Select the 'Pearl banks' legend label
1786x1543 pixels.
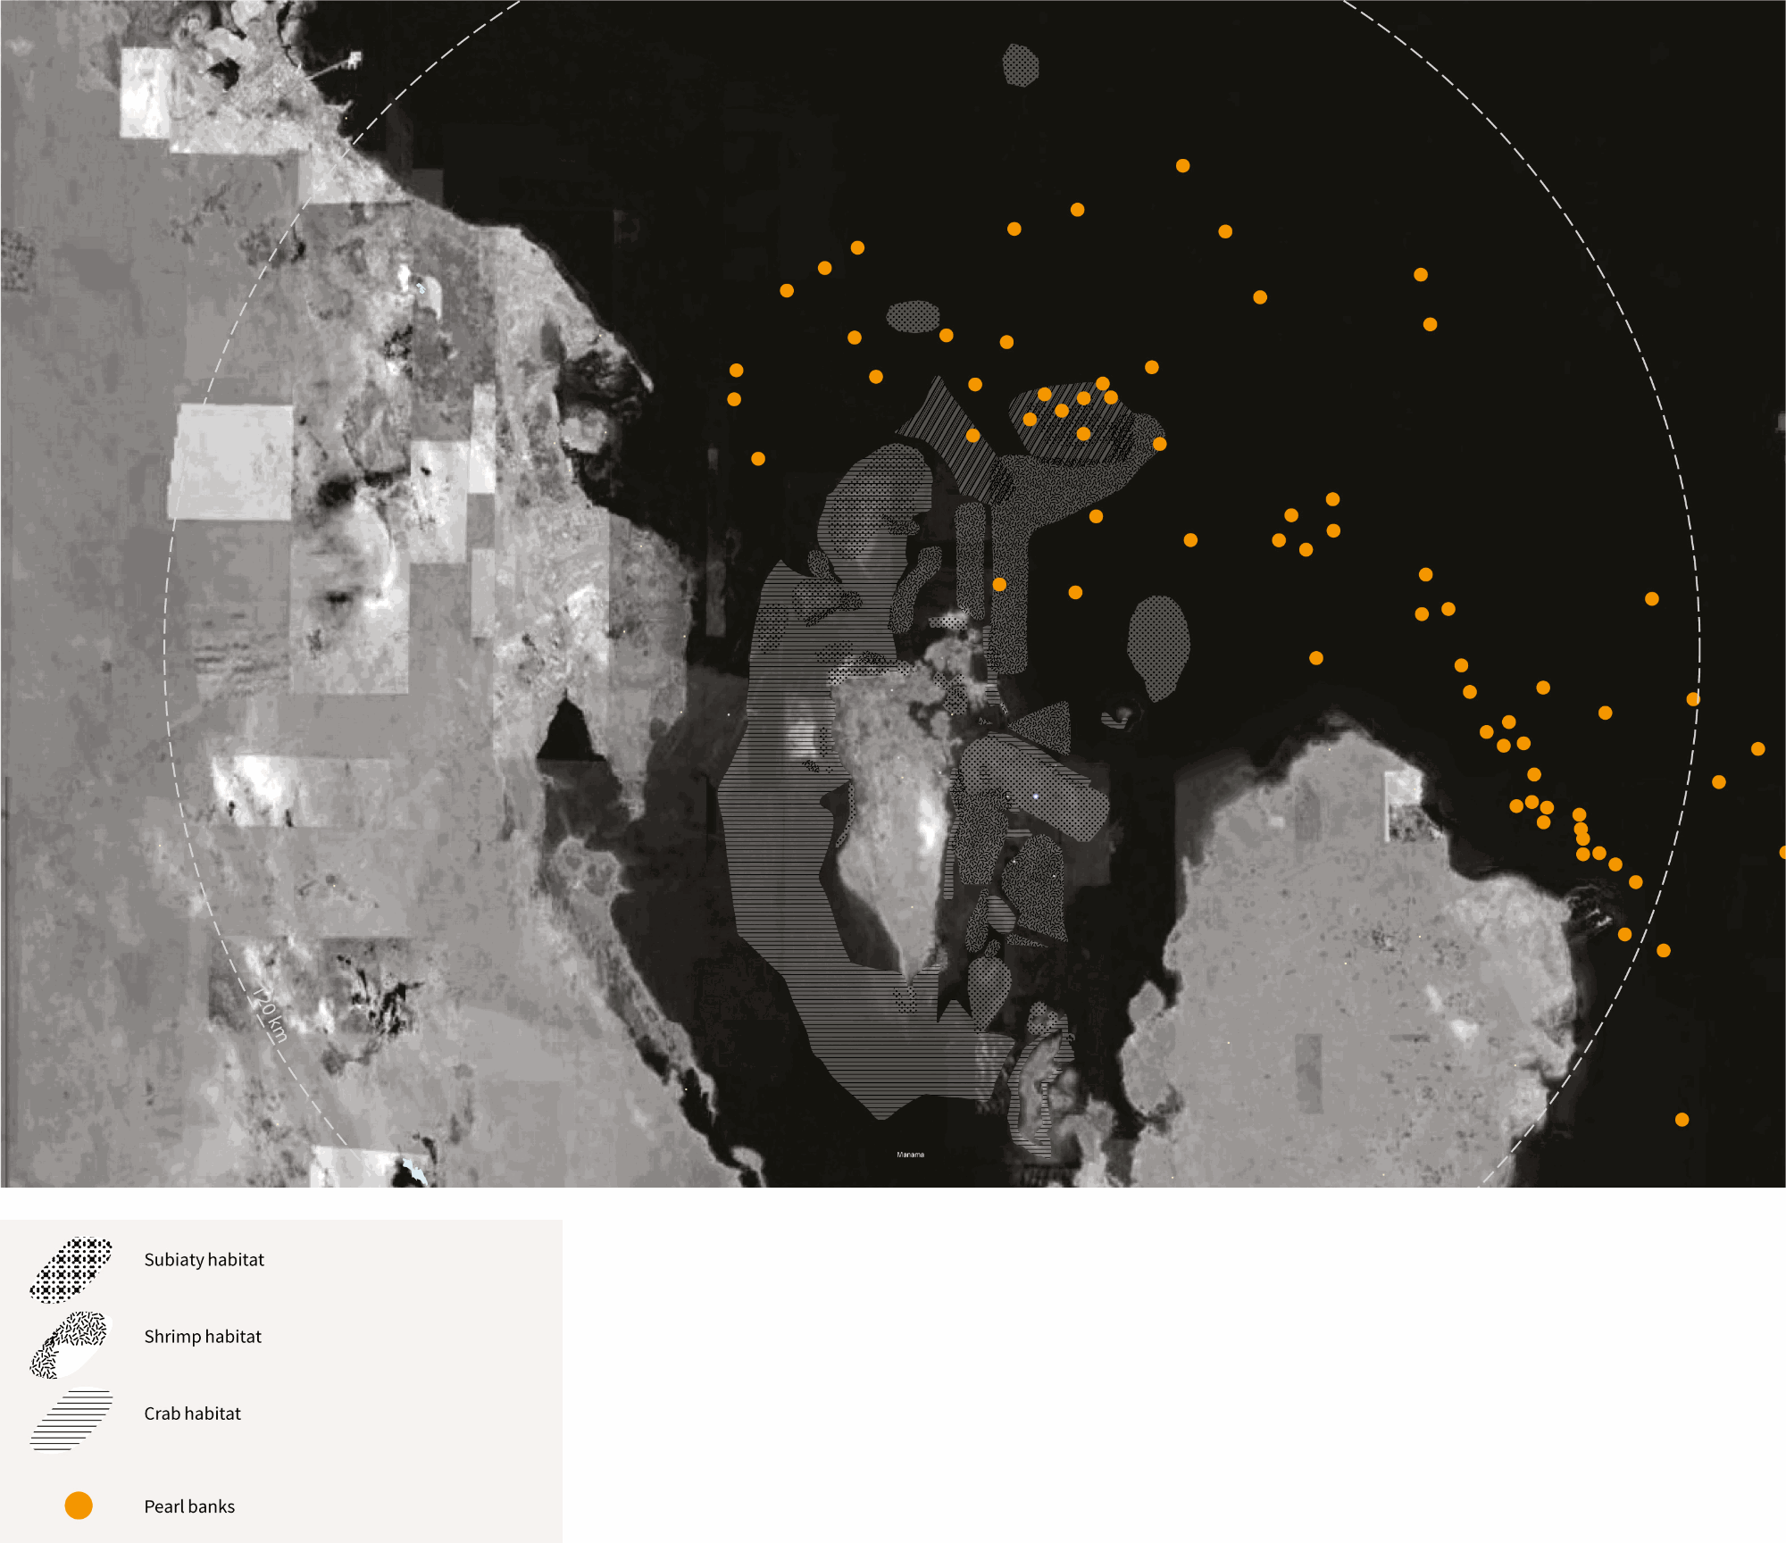189,1506
